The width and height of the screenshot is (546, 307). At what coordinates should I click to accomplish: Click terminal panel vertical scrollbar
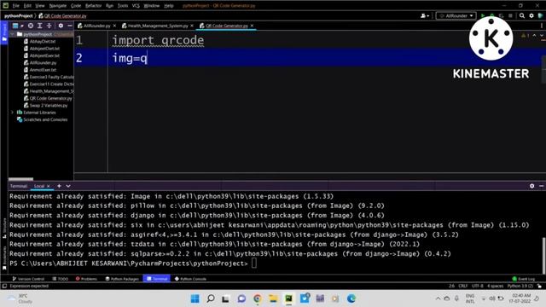(x=543, y=256)
